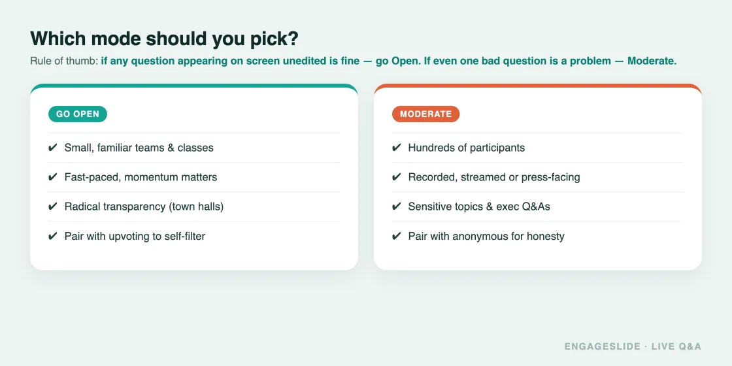
Task: Click checkmark beside Pair with anonymous for honesty
Action: (396, 236)
